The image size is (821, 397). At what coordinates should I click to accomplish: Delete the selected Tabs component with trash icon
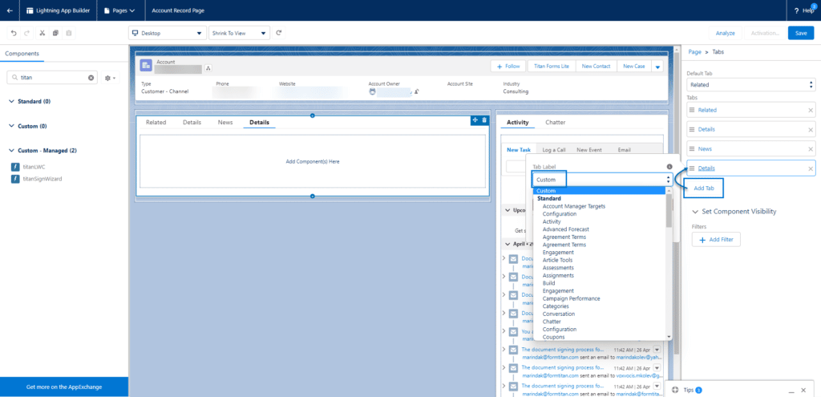pyautogui.click(x=484, y=120)
